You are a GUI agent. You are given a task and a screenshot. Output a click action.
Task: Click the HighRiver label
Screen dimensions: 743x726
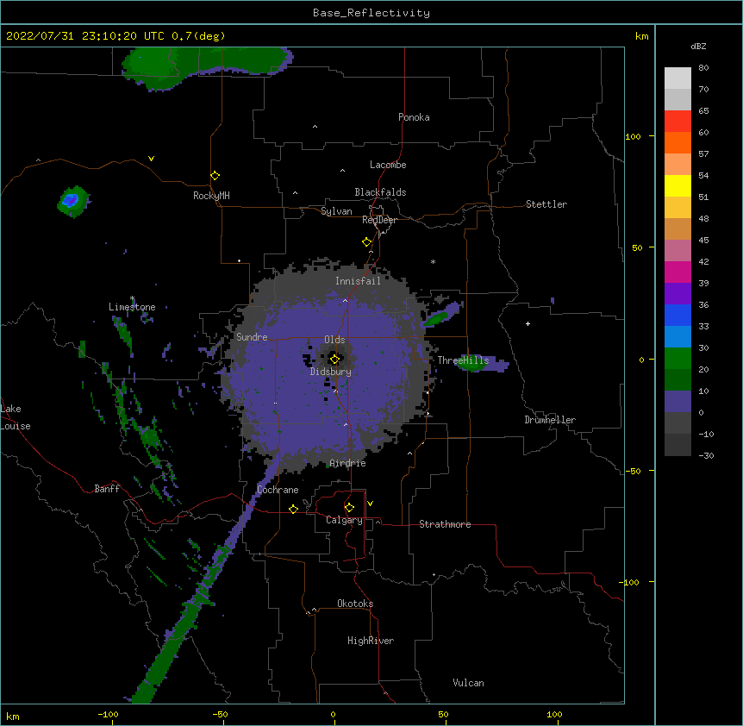click(x=371, y=641)
